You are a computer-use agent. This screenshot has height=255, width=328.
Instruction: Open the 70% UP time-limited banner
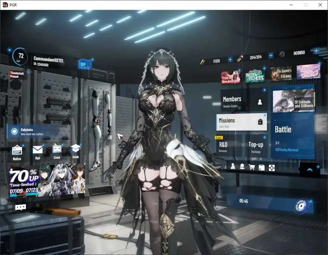pos(47,180)
